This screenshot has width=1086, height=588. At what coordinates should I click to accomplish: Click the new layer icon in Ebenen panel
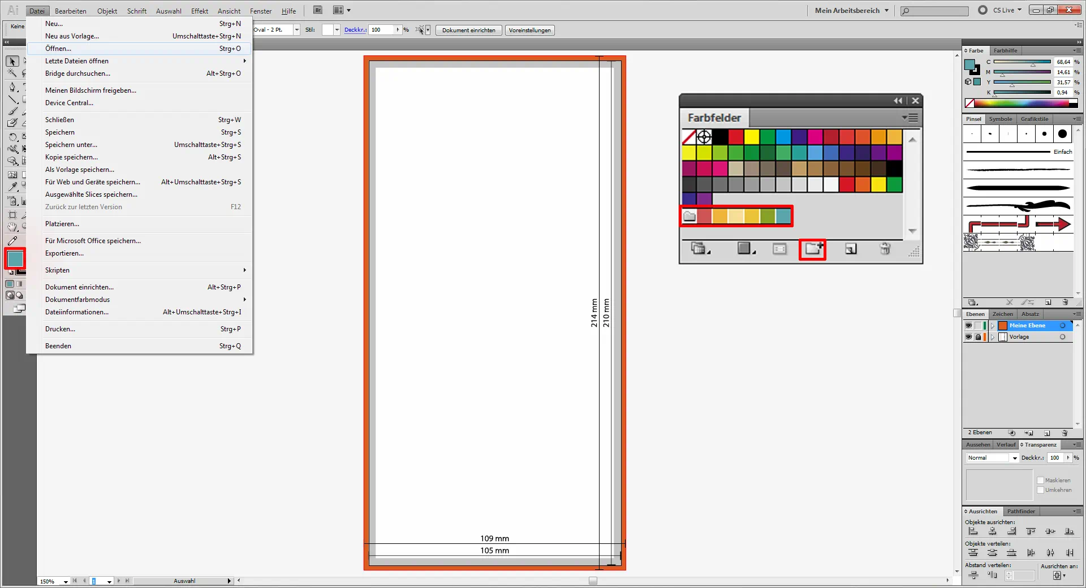tap(1047, 433)
